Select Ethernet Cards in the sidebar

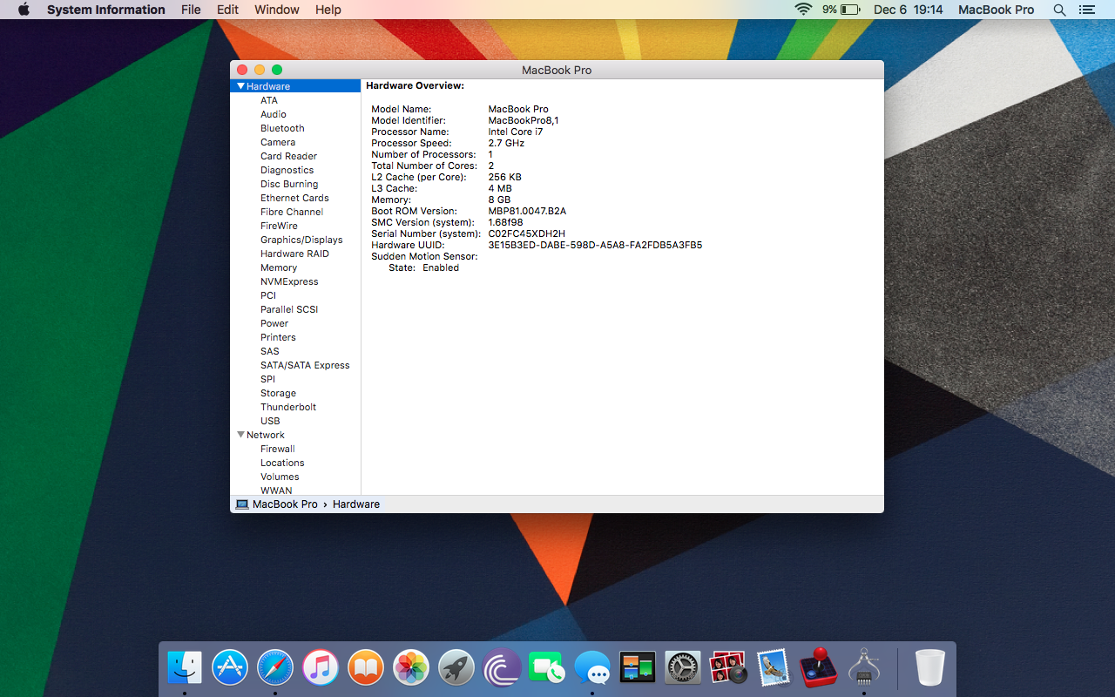click(294, 198)
